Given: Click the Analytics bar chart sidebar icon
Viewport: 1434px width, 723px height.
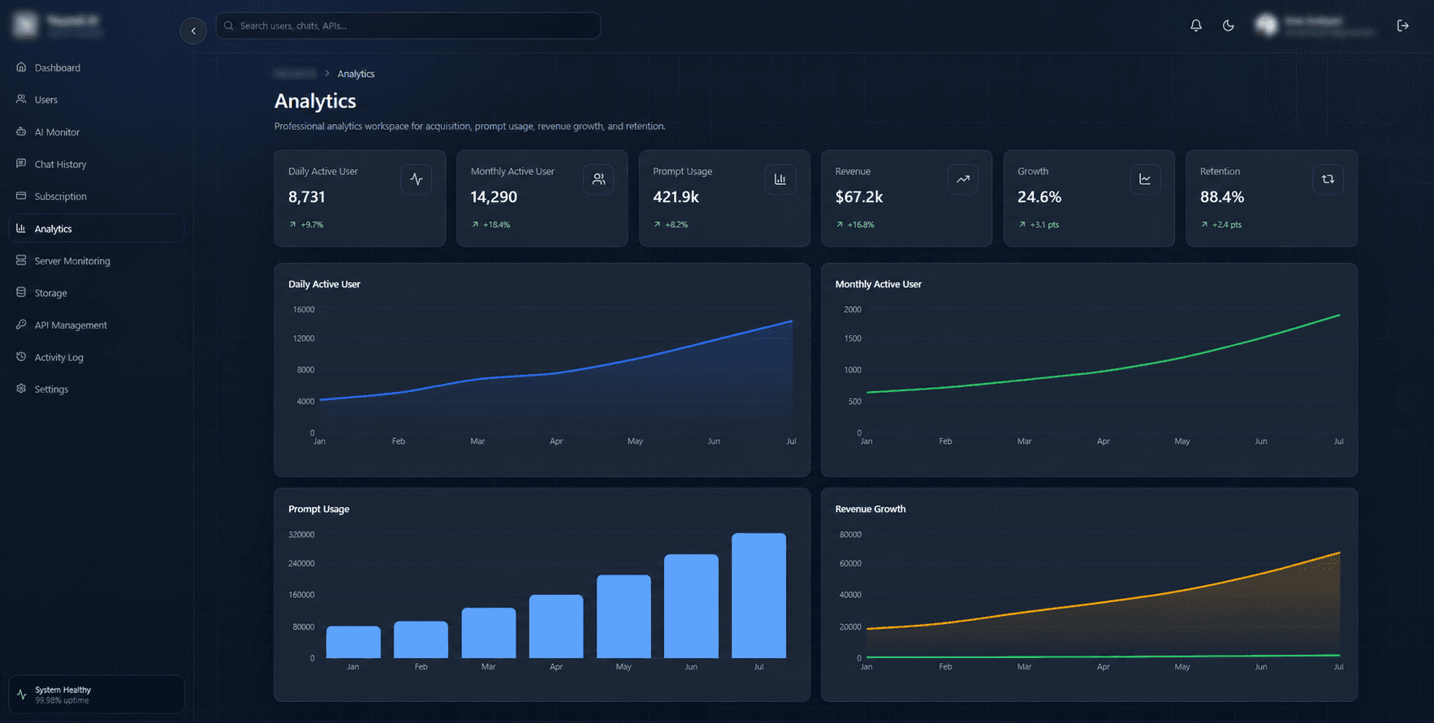Looking at the screenshot, I should 21,228.
